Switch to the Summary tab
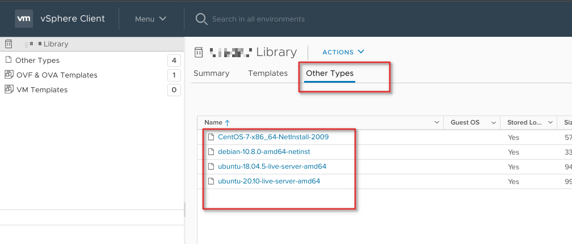Image resolution: width=572 pixels, height=244 pixels. tap(211, 73)
